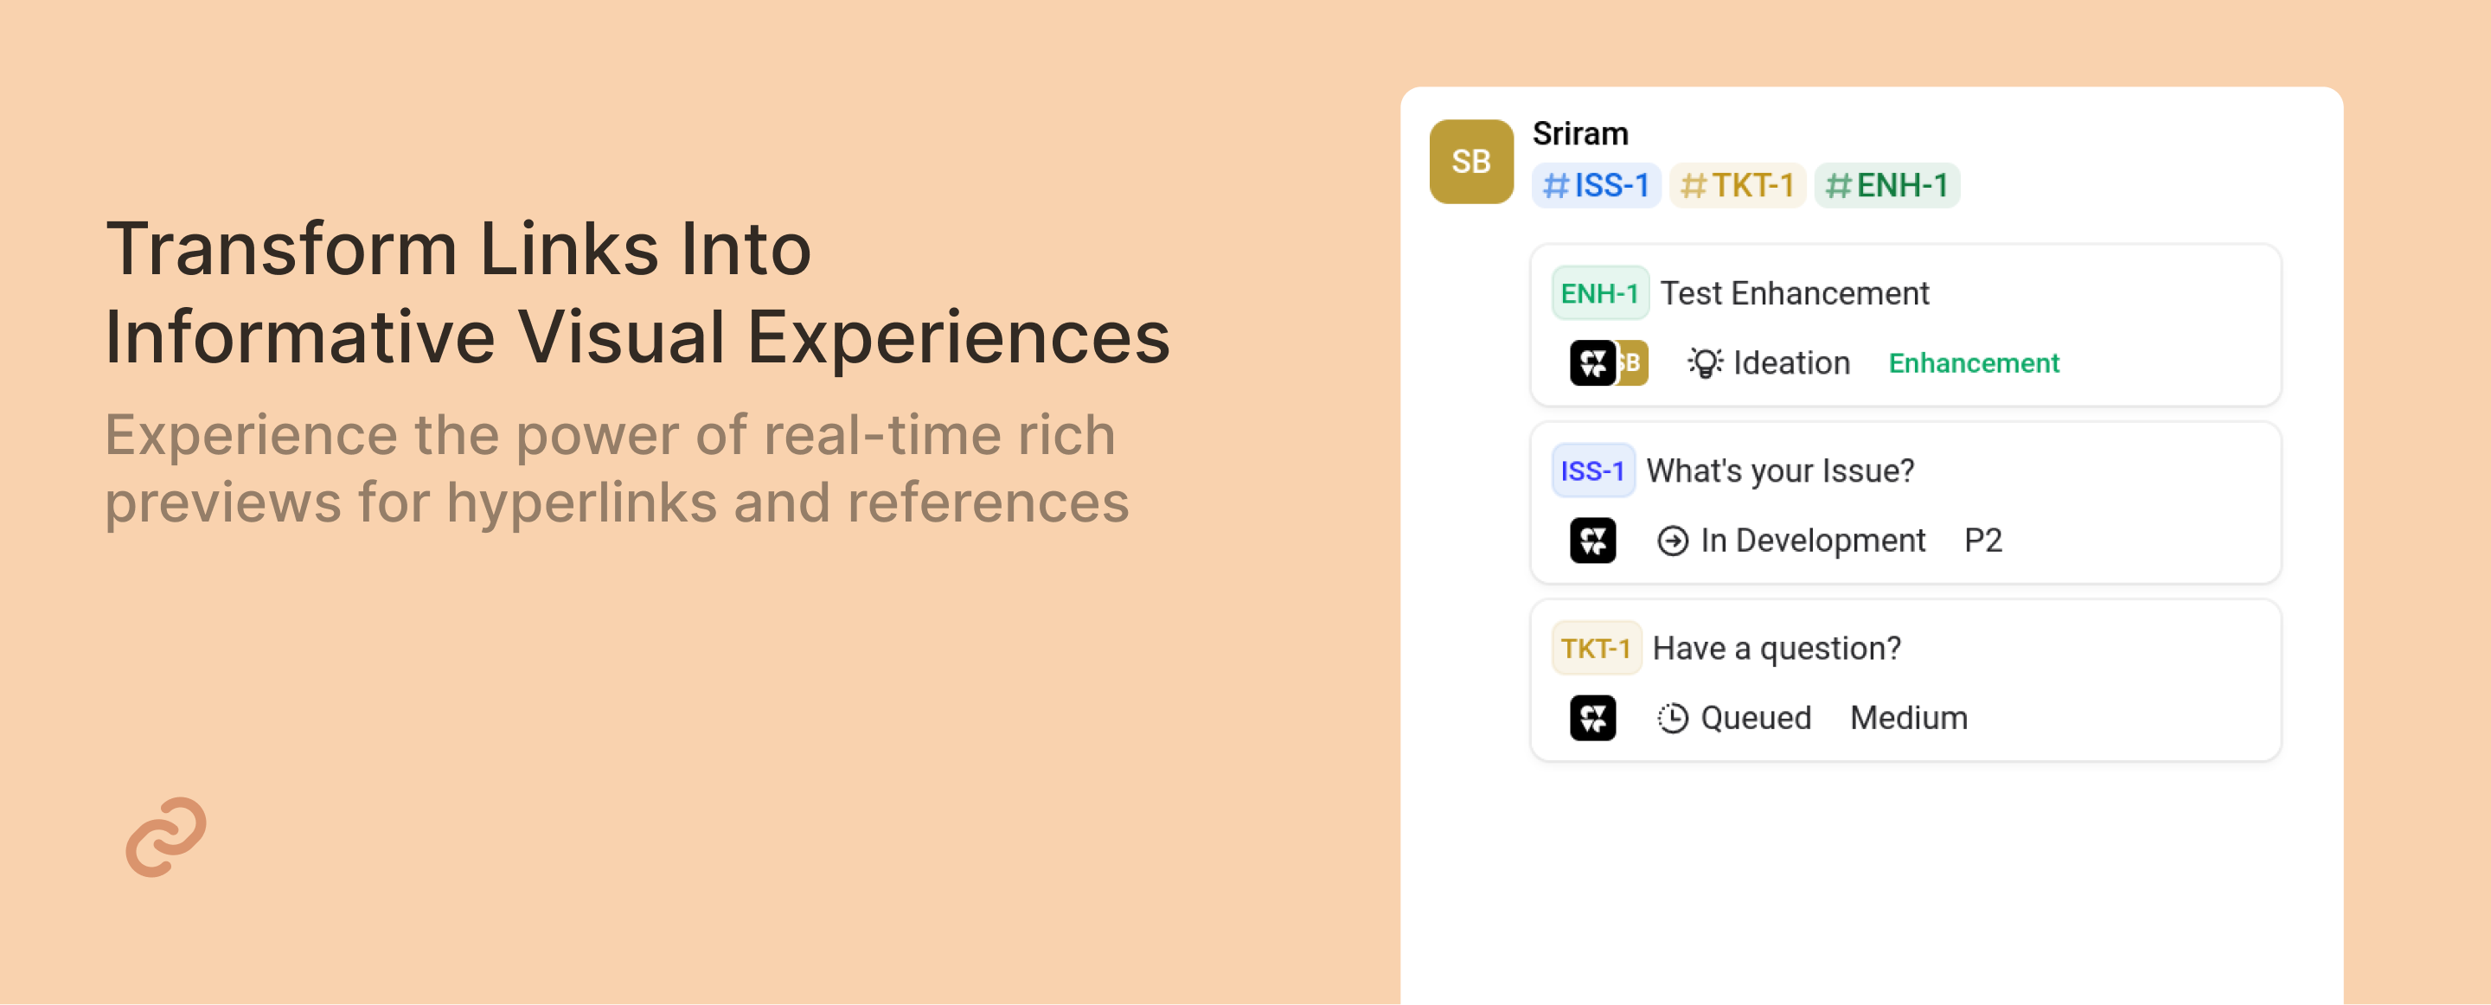This screenshot has width=2491, height=1005.
Task: Select the green Enhancement tag
Action: click(x=1974, y=362)
